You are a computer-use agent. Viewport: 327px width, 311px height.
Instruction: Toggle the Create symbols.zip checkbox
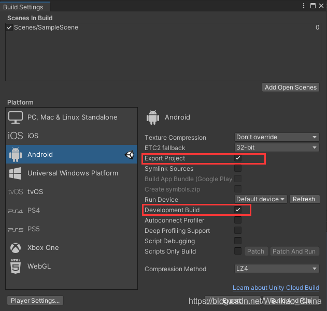click(x=238, y=189)
